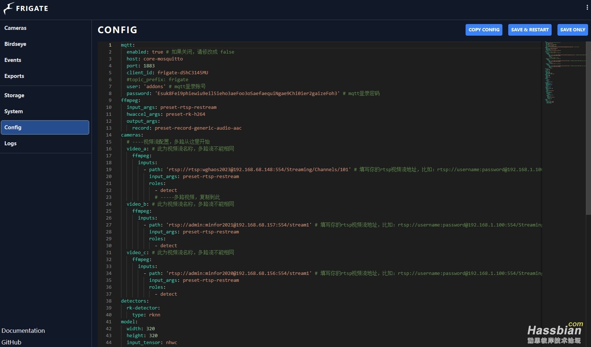Image resolution: width=591 pixels, height=347 pixels.
Task: Click 'enabled: true' on line 2
Action: coord(145,52)
